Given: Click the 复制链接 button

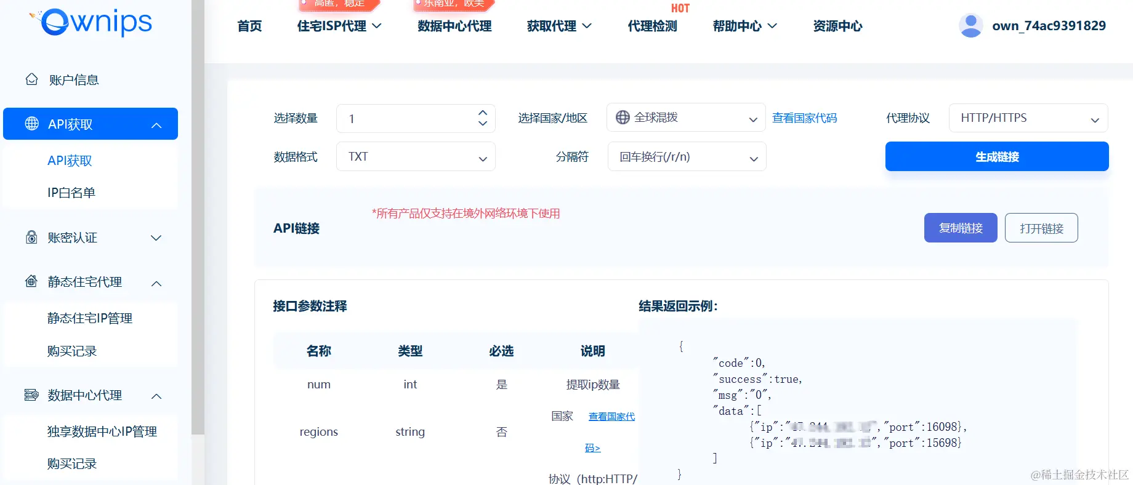Looking at the screenshot, I should [x=961, y=228].
